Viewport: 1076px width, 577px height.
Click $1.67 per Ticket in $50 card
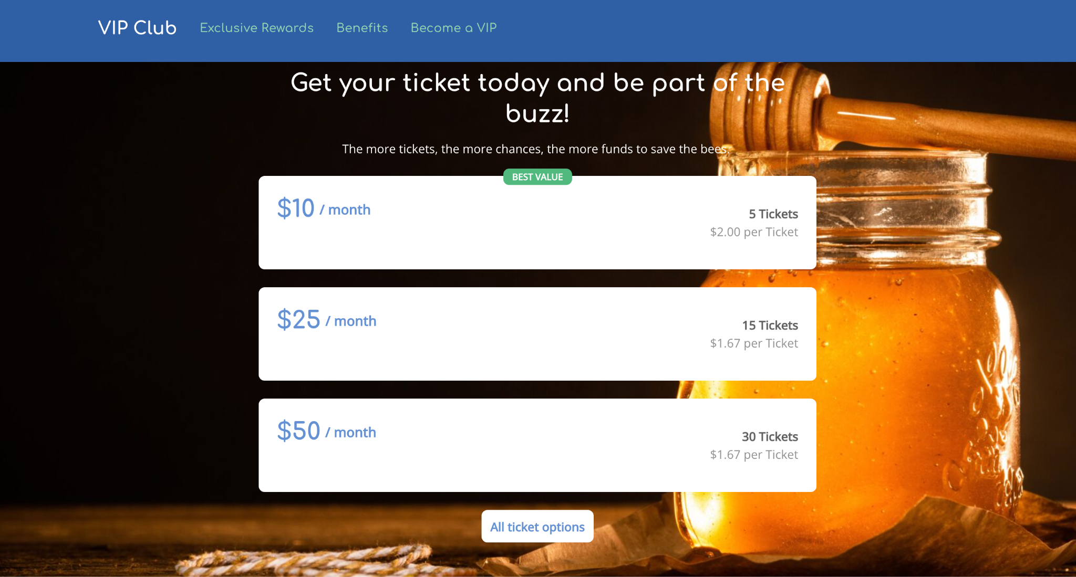(754, 455)
